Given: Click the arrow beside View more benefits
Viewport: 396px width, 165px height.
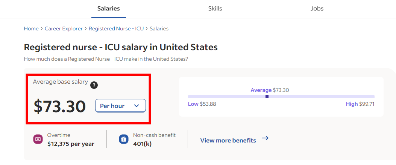Looking at the screenshot, I should 265,138.
